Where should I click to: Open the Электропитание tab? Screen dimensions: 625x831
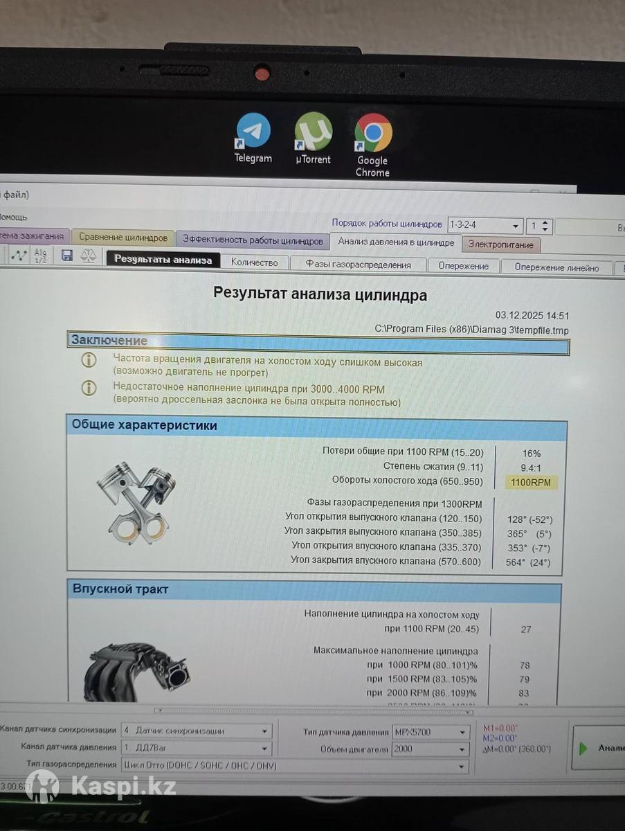point(501,244)
